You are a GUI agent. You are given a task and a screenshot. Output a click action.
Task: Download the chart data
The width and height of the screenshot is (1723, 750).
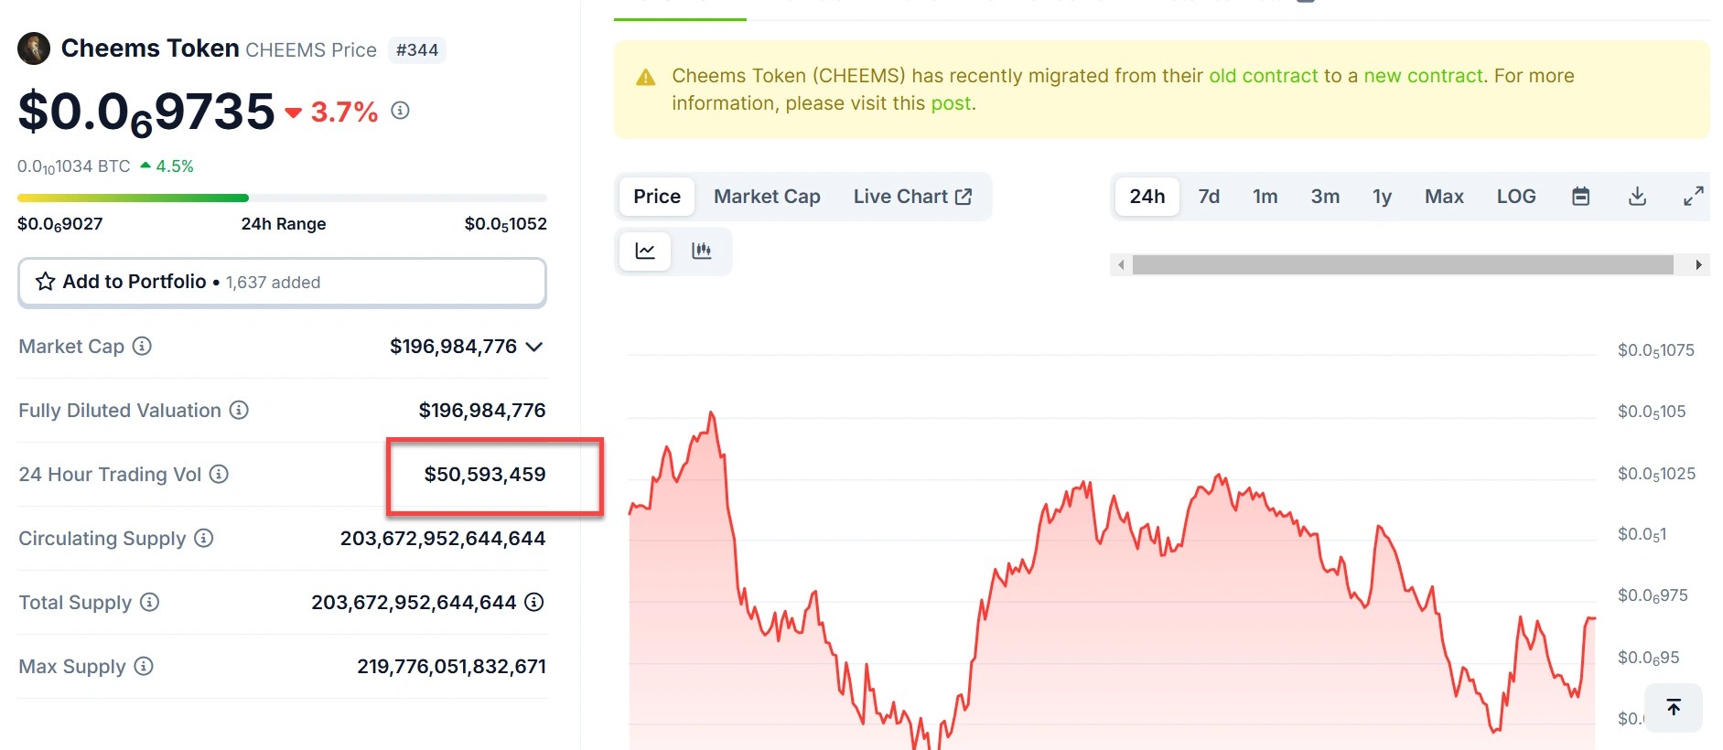(1637, 197)
